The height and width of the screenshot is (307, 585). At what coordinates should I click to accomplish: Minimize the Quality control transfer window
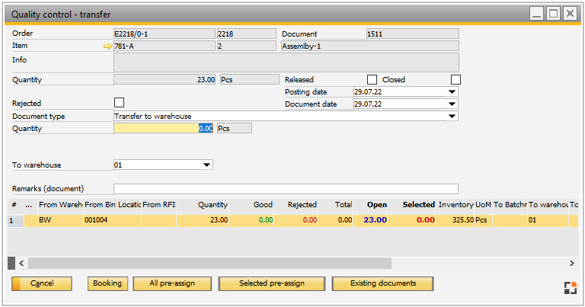537,13
